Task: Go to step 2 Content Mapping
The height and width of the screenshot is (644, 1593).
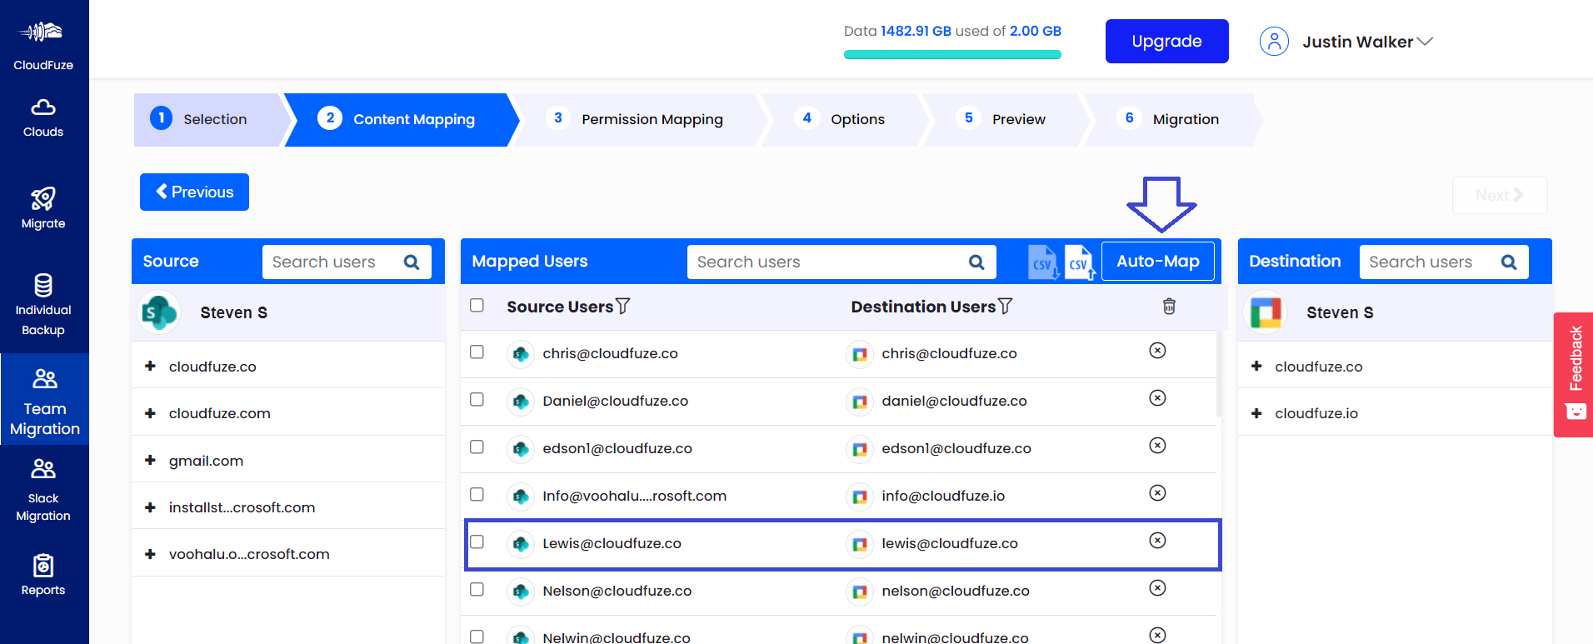Action: pyautogui.click(x=400, y=119)
